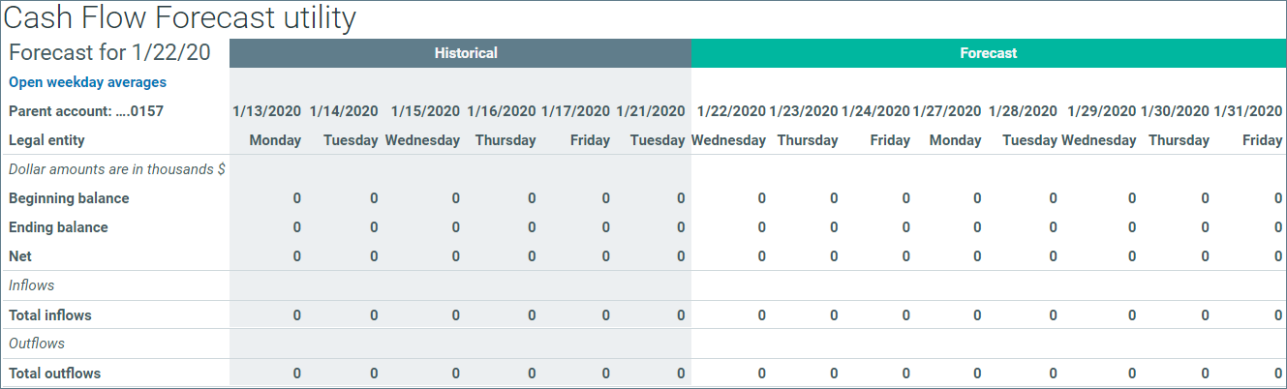The width and height of the screenshot is (1287, 389).
Task: Select Total inflows value under 1/21/2020
Action: tap(681, 315)
